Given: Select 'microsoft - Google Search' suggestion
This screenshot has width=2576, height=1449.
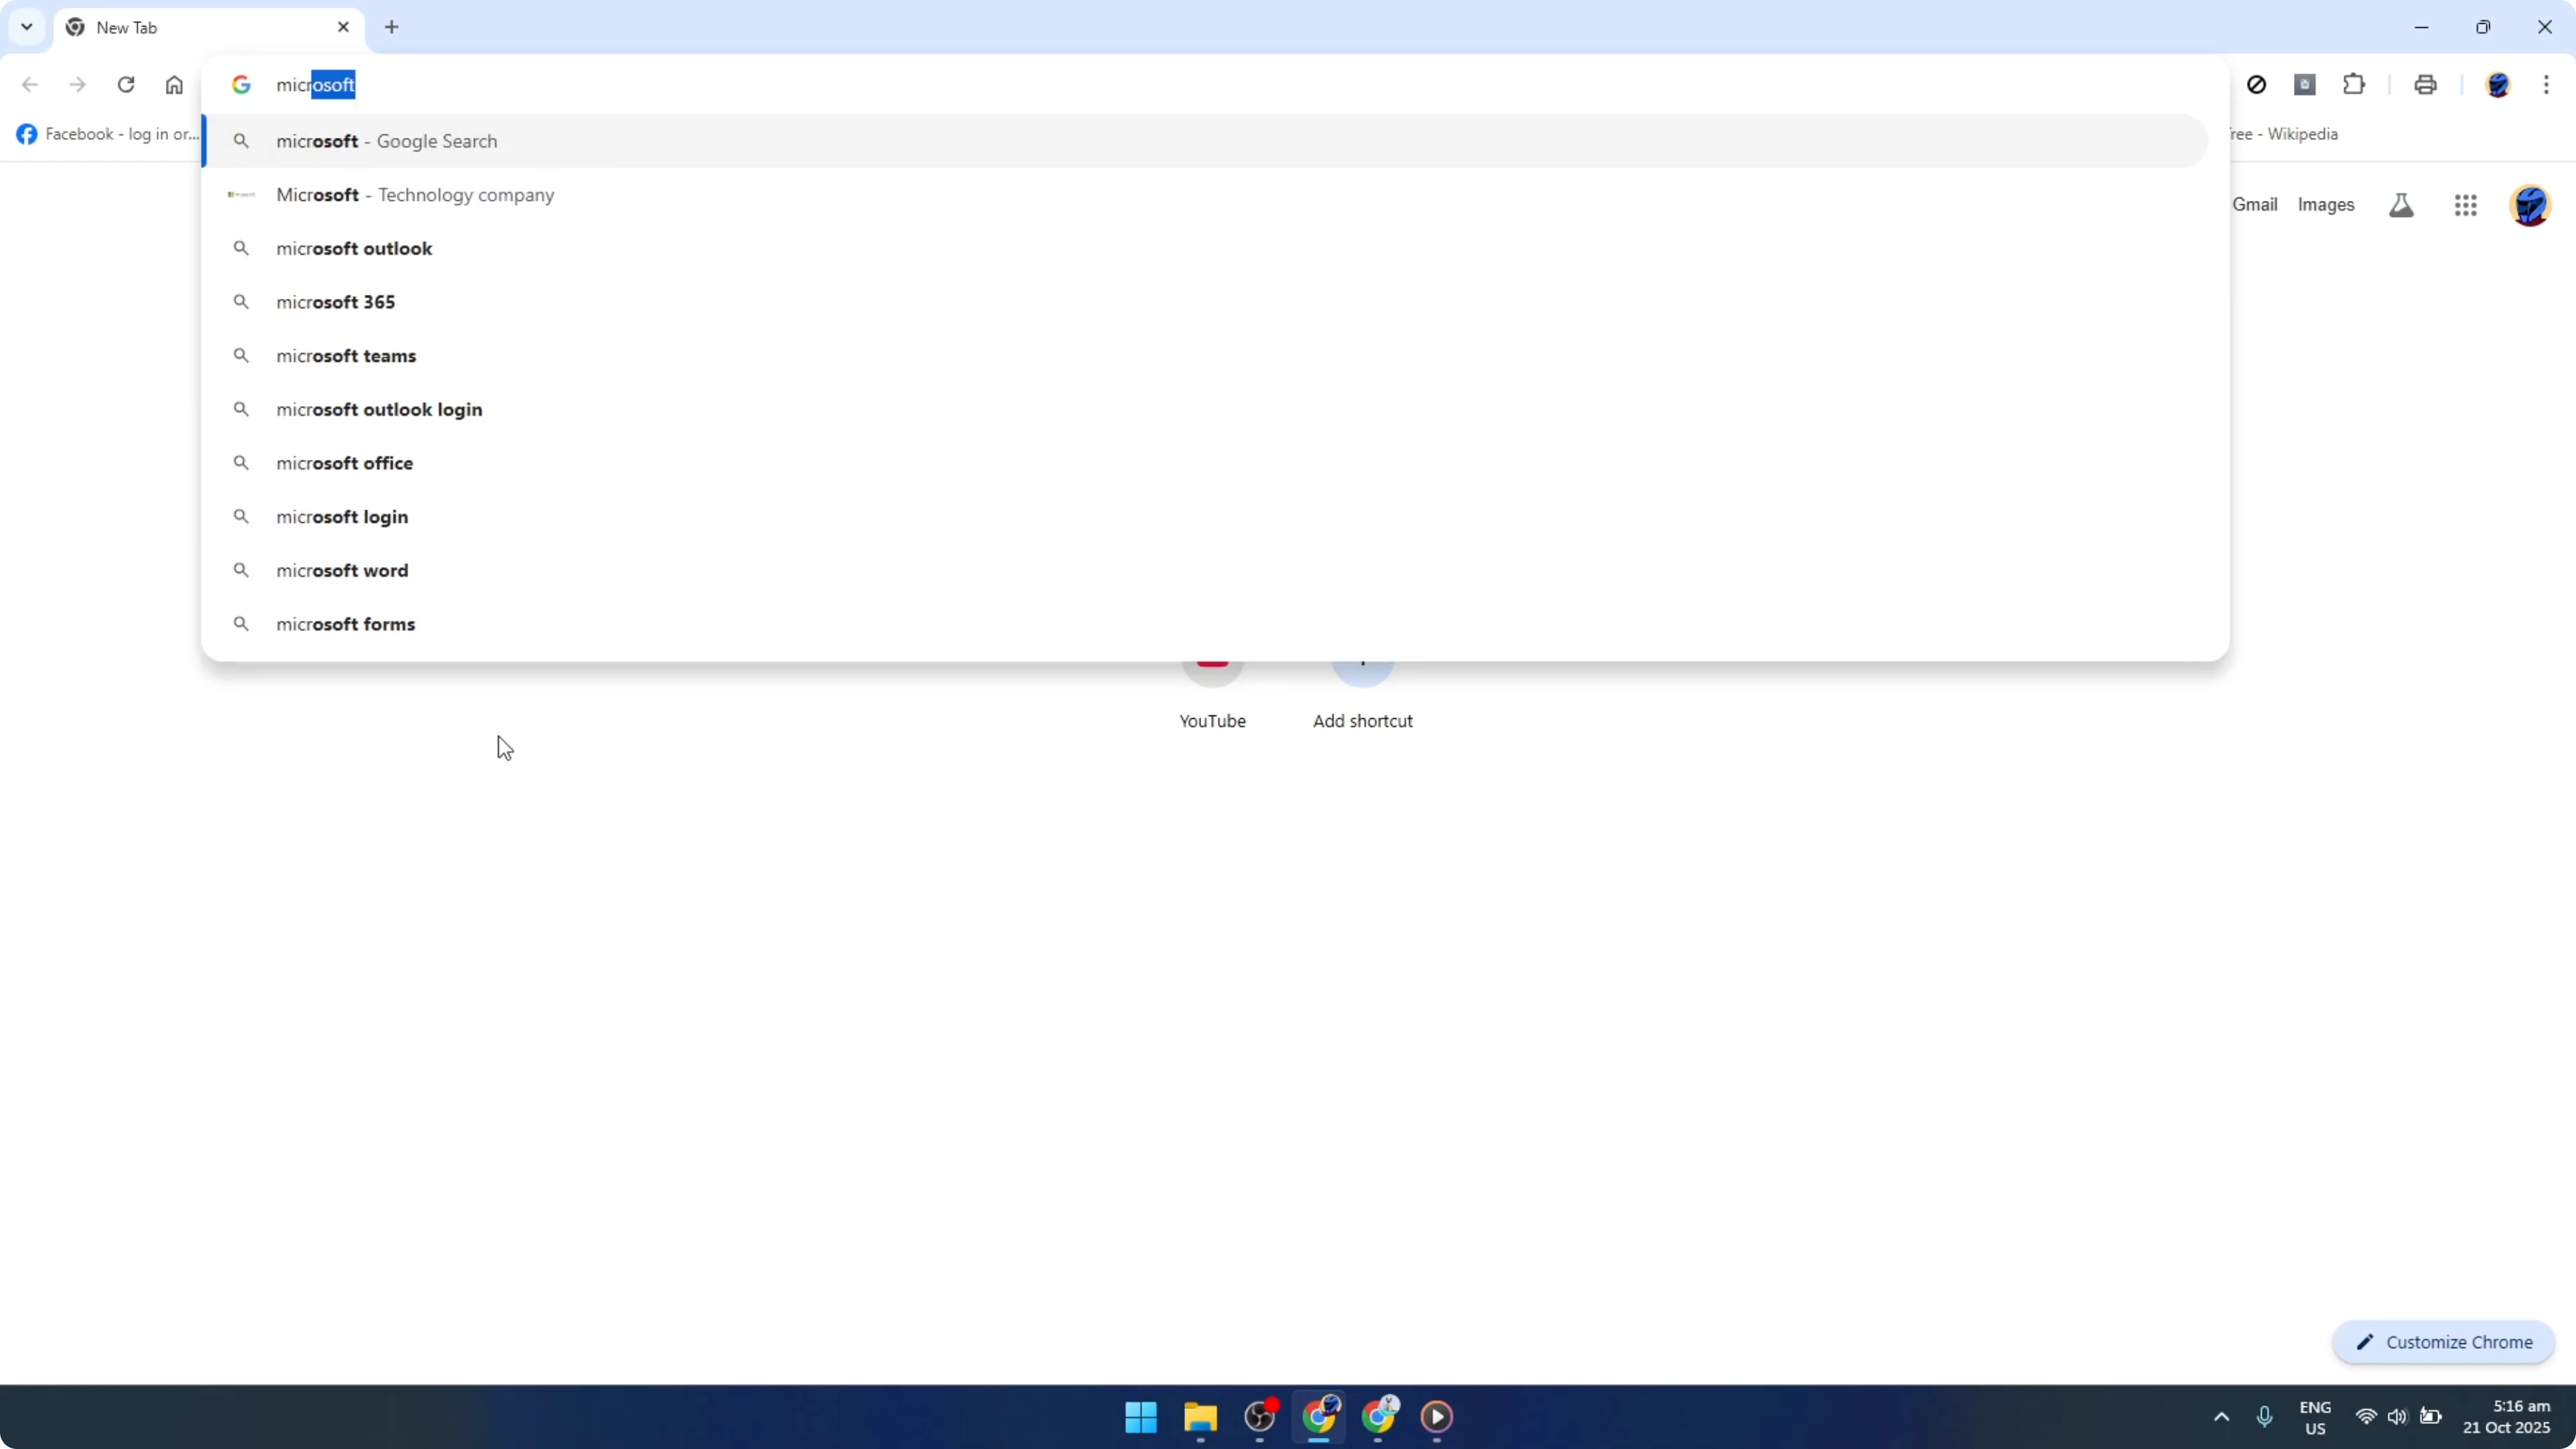Looking at the screenshot, I should tap(1205, 141).
